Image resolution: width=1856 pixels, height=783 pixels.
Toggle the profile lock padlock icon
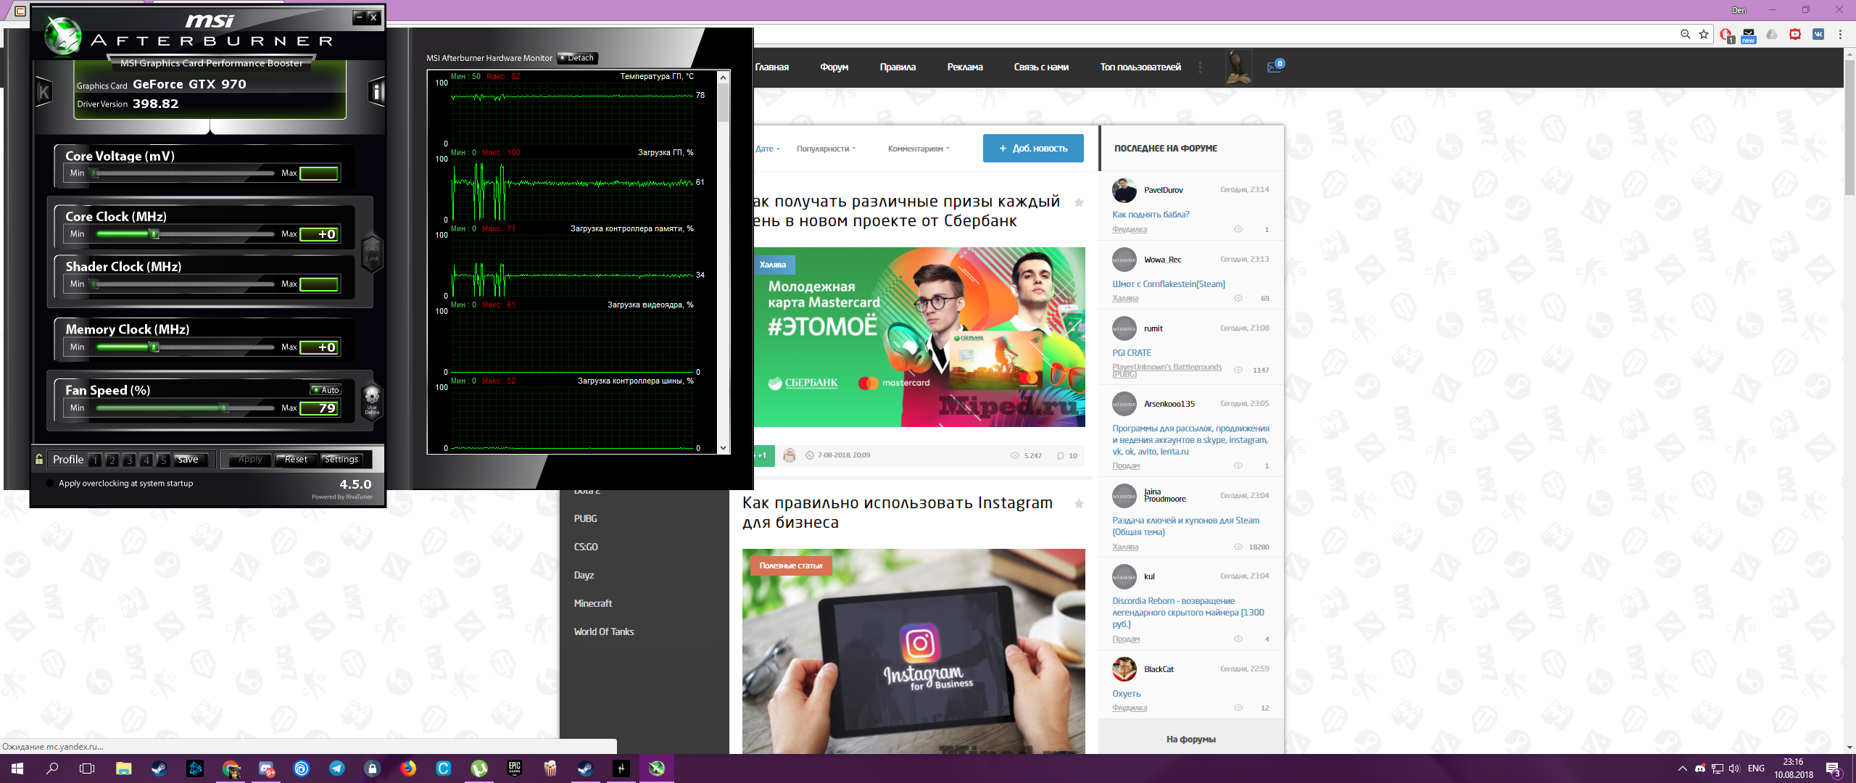pos(39,459)
